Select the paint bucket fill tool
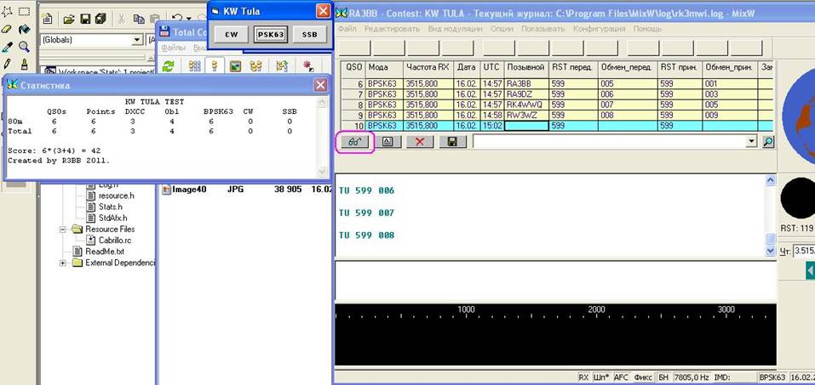The width and height of the screenshot is (815, 385). coord(23,30)
